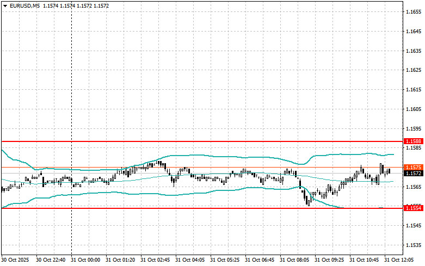Click the 1.1565 price scale value
Image resolution: width=425 pixels, height=266 pixels.
point(414,187)
